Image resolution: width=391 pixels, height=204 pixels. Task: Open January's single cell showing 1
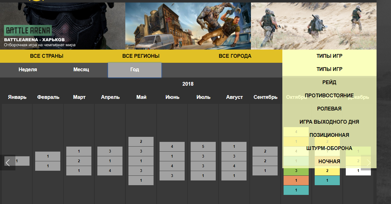[x=17, y=161]
